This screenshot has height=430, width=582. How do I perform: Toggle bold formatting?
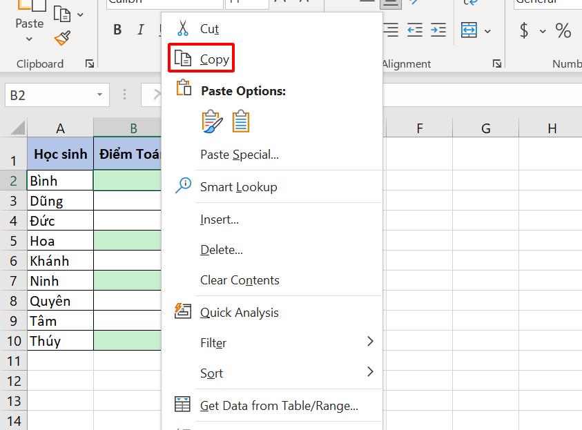coord(117,30)
